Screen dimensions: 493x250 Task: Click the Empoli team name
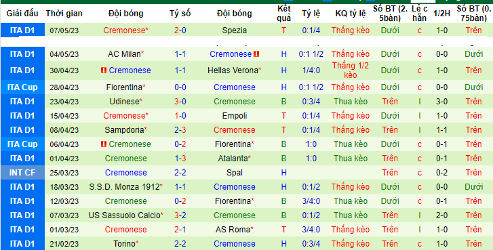coord(235,116)
